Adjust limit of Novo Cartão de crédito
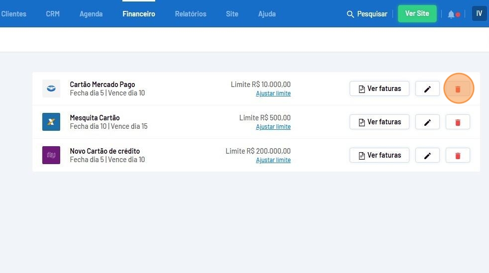489x273 pixels. tap(273, 160)
